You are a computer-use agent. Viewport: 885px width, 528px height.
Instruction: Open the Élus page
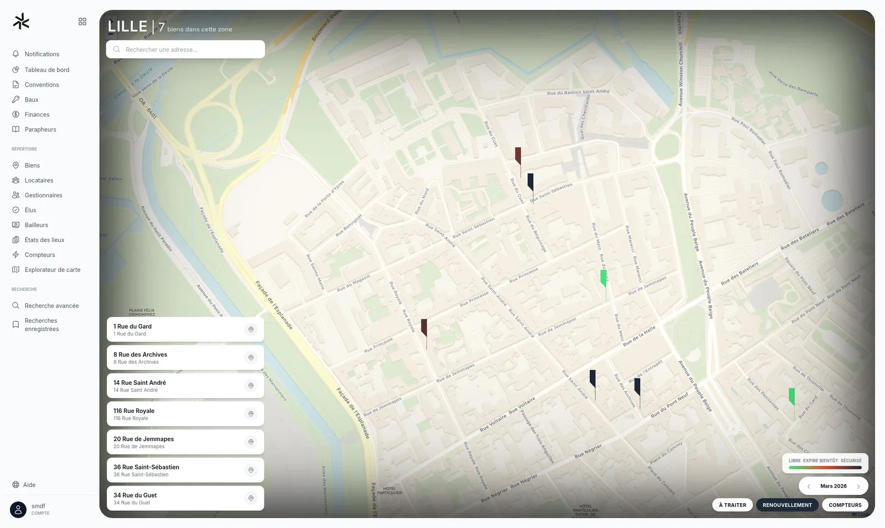(x=30, y=211)
